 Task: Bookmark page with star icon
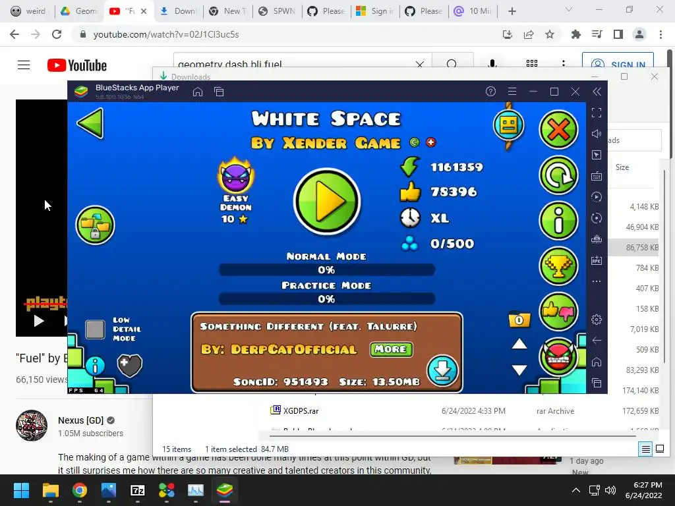(550, 34)
